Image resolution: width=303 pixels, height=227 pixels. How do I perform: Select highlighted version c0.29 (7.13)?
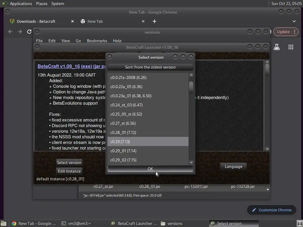[x=148, y=142]
